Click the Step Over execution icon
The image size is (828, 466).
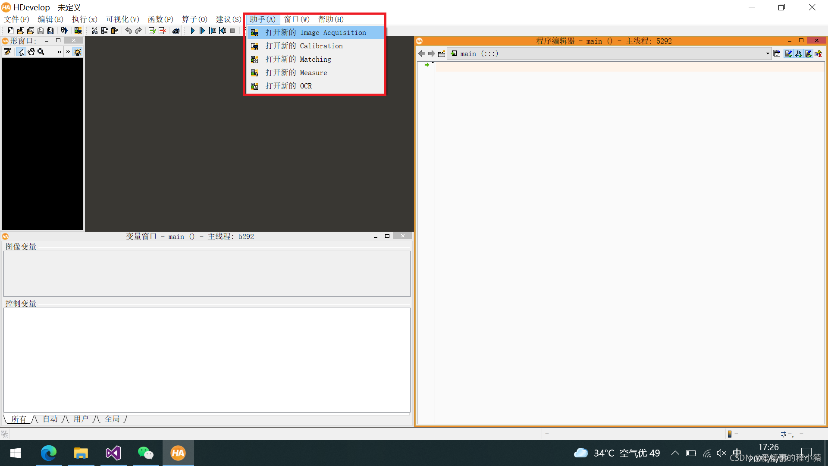[x=202, y=31]
